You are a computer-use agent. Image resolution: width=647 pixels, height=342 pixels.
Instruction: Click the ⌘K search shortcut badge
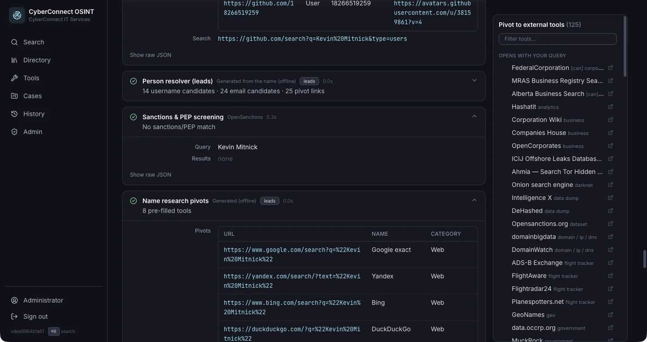click(54, 332)
